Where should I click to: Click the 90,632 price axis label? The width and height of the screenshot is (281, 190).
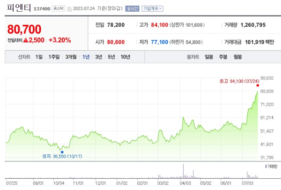pyautogui.click(x=267, y=78)
